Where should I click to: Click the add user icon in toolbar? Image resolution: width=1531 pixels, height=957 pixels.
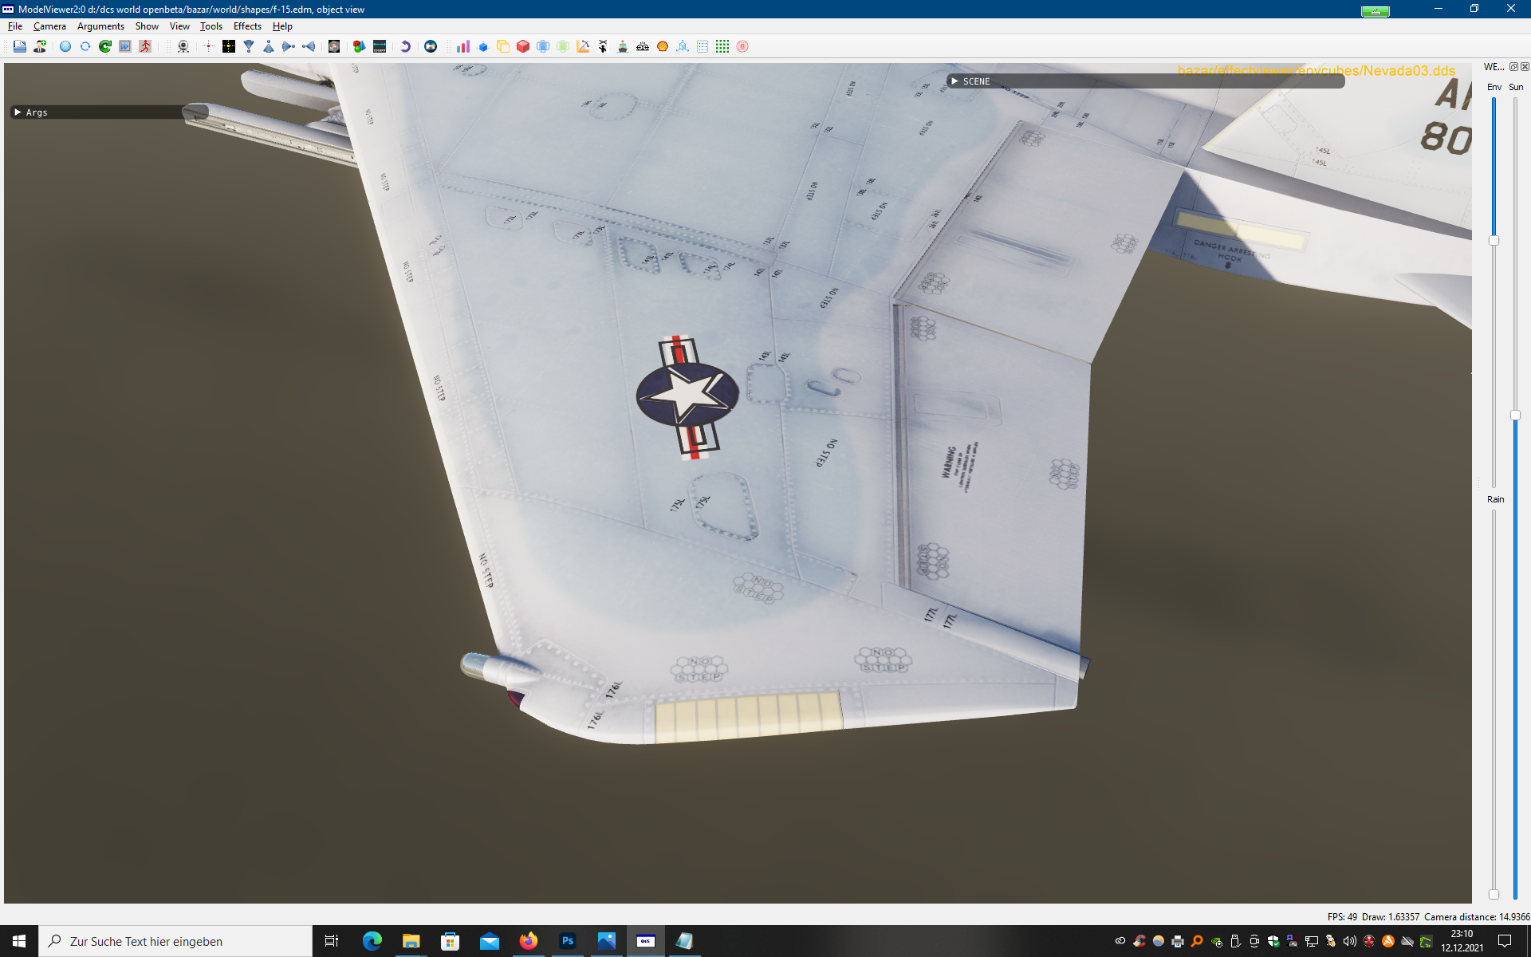coord(40,46)
